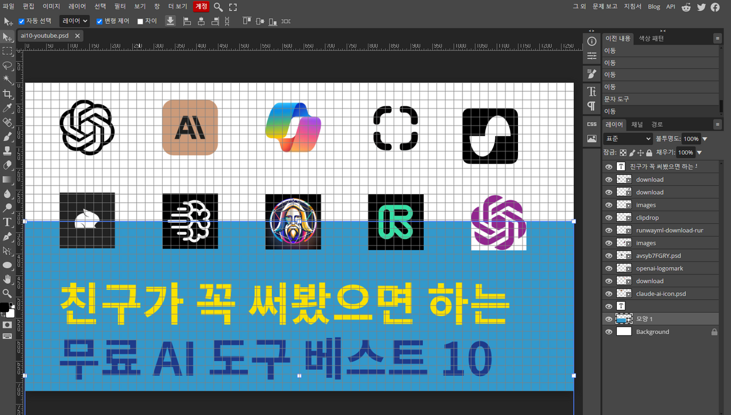Select the Lasso tool
This screenshot has height=415, width=731.
[7, 65]
